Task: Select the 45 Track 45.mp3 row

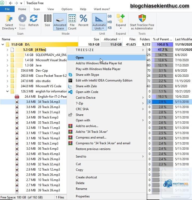Action: click(33, 154)
